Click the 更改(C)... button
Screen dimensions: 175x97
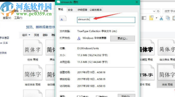122,39
